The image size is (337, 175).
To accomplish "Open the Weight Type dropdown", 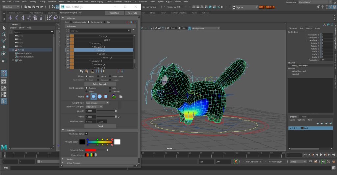I will [97, 103].
